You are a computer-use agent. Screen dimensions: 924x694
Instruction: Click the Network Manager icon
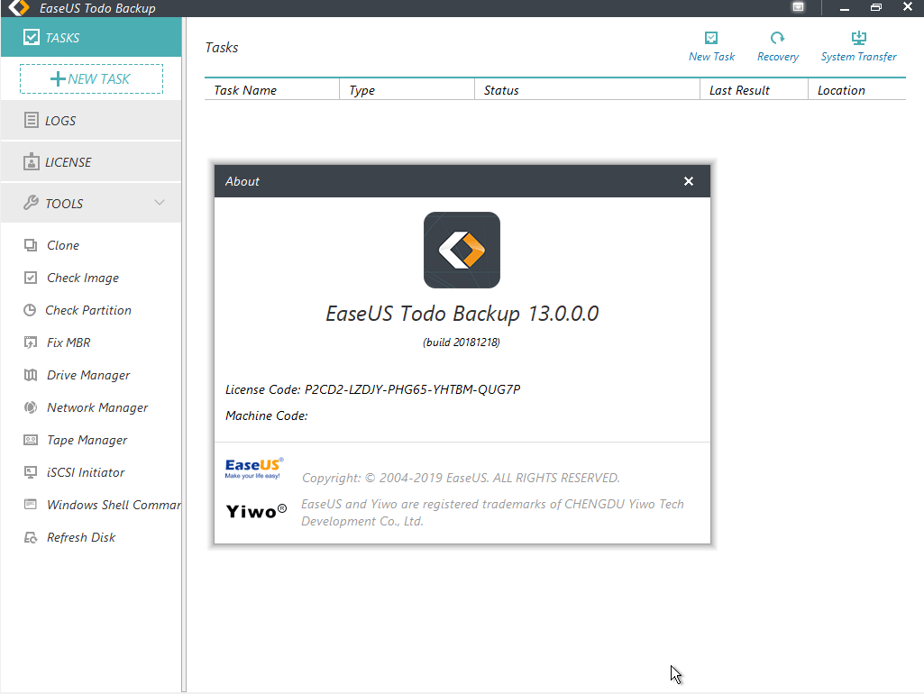tap(31, 407)
